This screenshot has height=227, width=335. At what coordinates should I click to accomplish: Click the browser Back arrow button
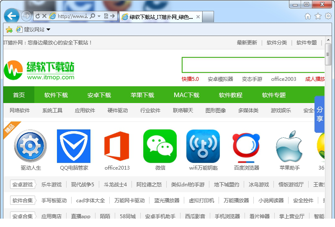[x=12, y=15]
